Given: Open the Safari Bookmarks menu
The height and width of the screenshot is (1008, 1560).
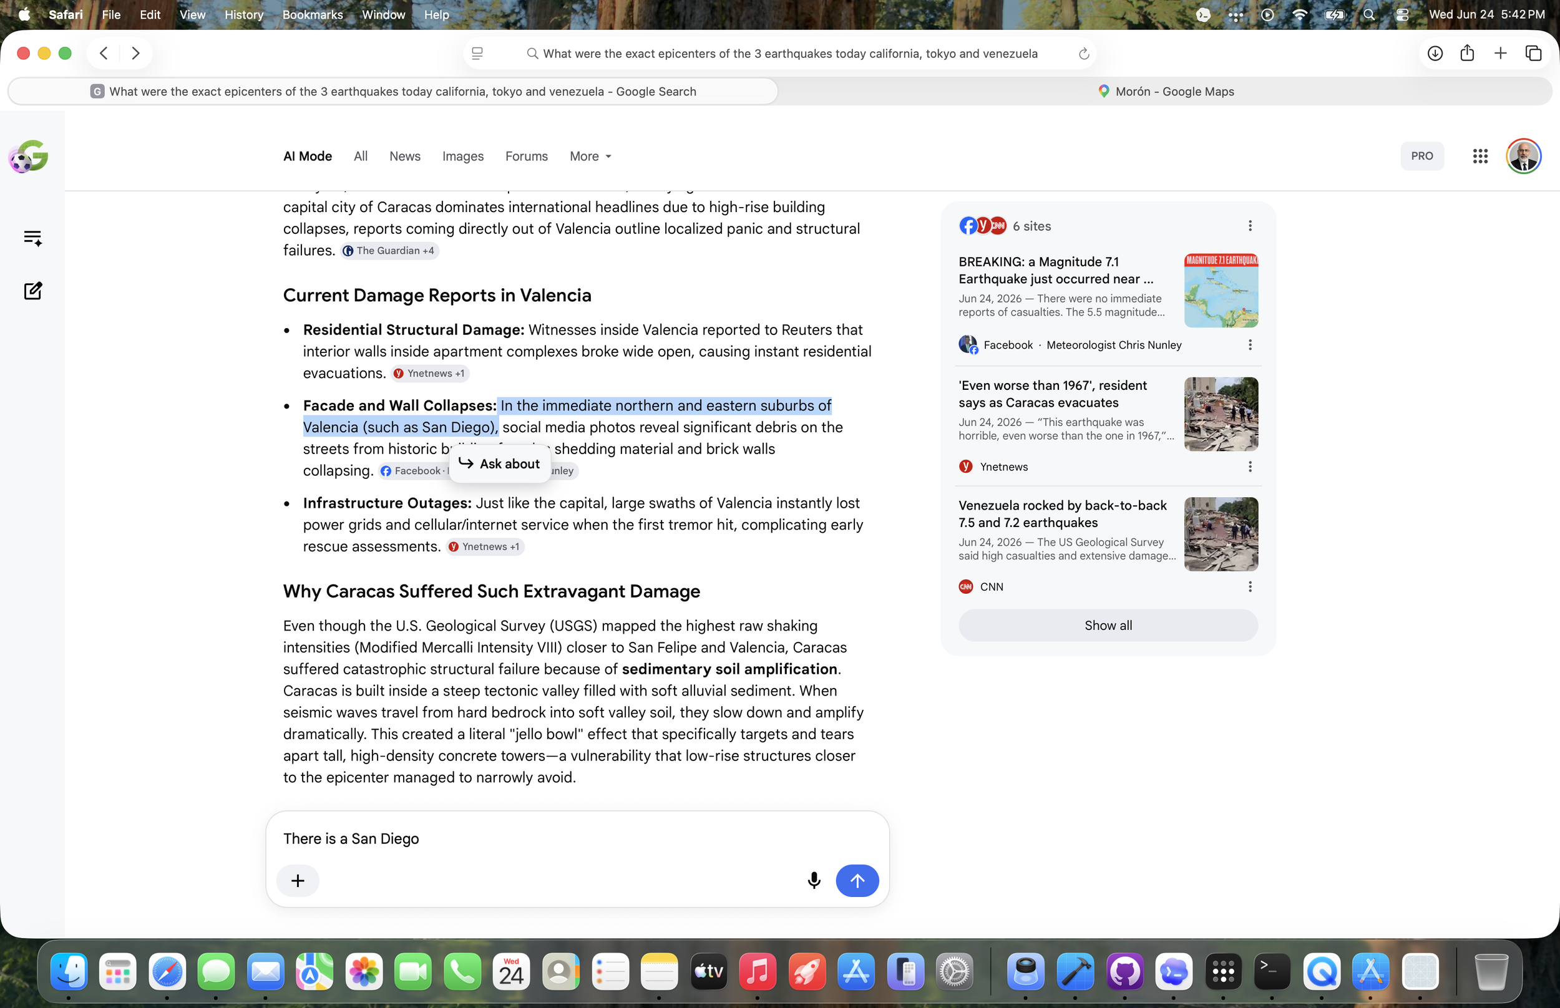Looking at the screenshot, I should pos(312,14).
